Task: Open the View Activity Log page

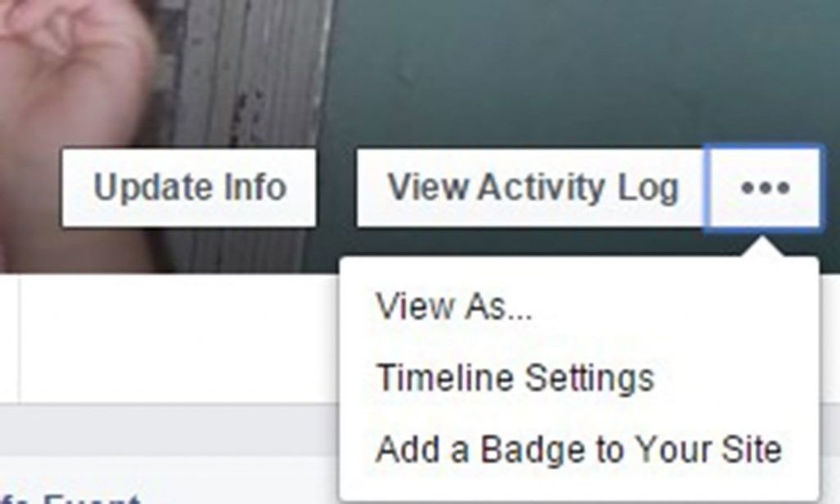Action: (x=531, y=188)
